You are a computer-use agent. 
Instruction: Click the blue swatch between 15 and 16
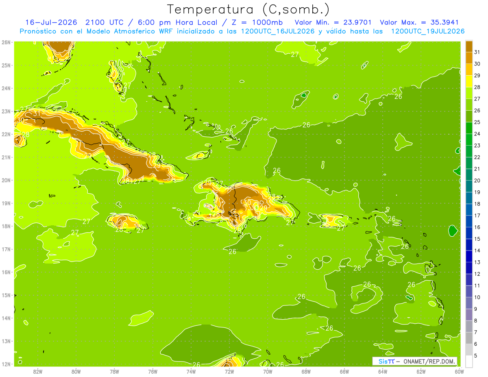click(469, 233)
